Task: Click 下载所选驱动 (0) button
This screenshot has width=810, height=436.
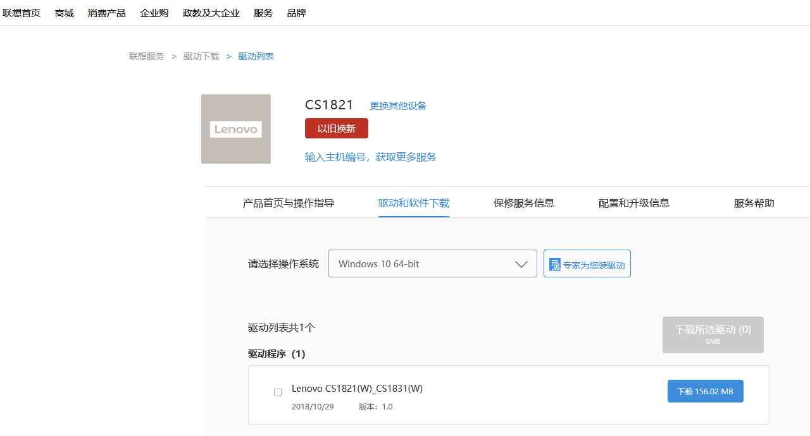Action: click(713, 335)
